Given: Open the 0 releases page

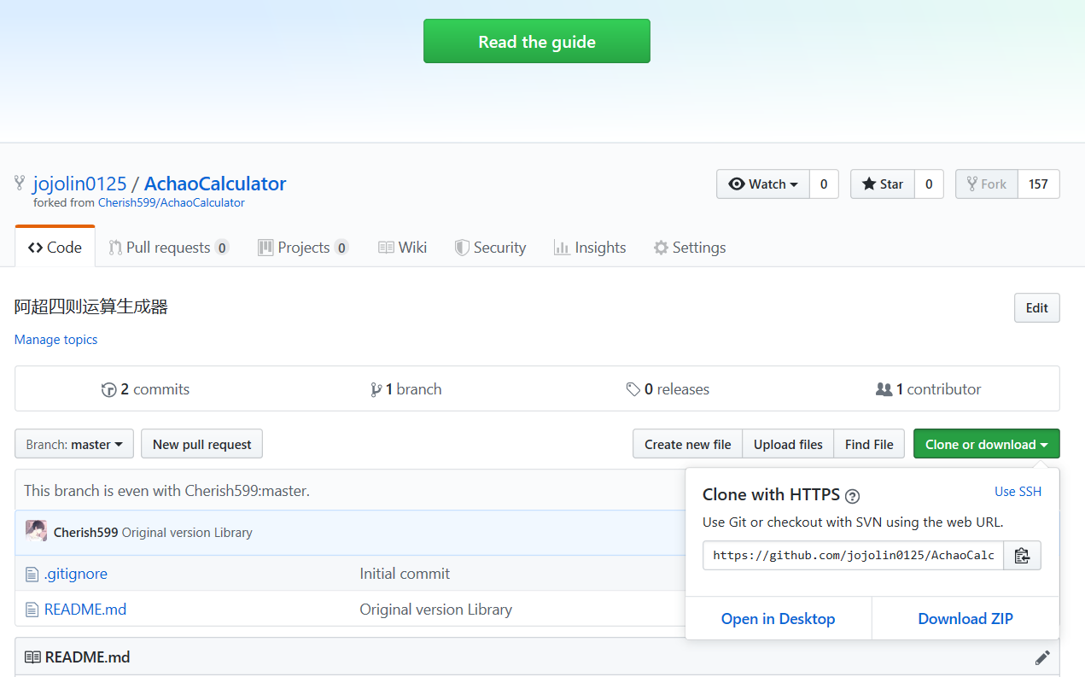Looking at the screenshot, I should pos(668,389).
